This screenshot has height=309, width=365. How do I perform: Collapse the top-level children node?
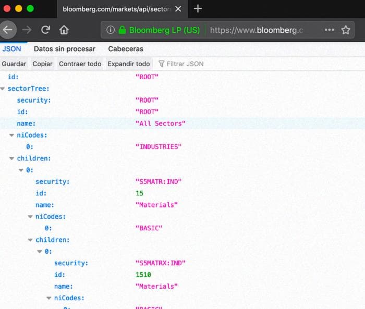click(11, 158)
